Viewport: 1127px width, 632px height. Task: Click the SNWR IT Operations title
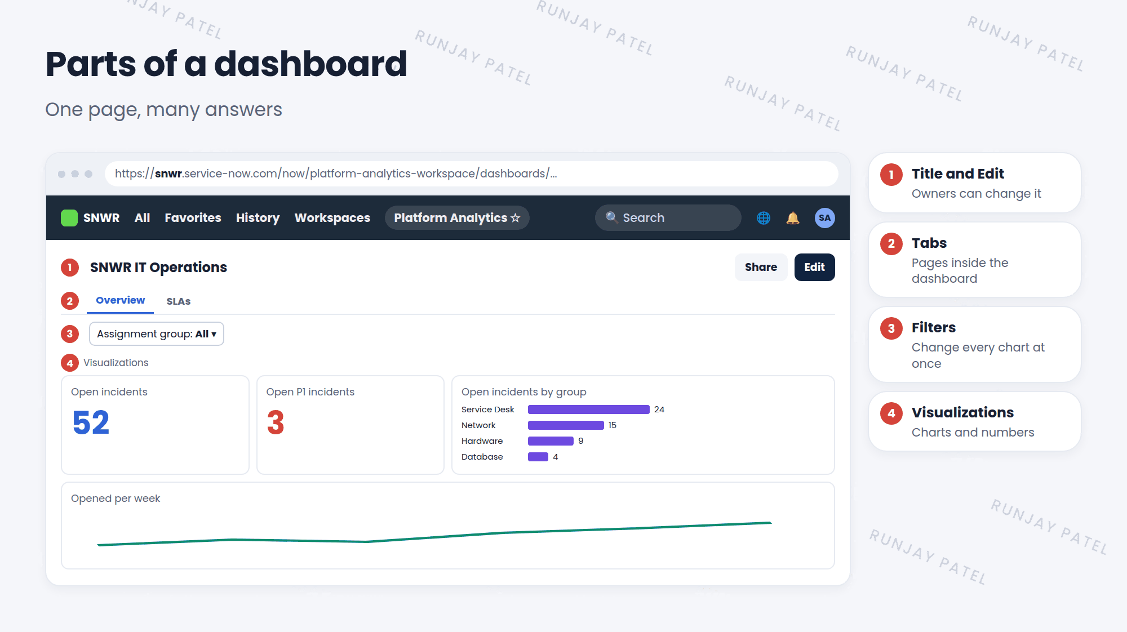click(x=158, y=268)
